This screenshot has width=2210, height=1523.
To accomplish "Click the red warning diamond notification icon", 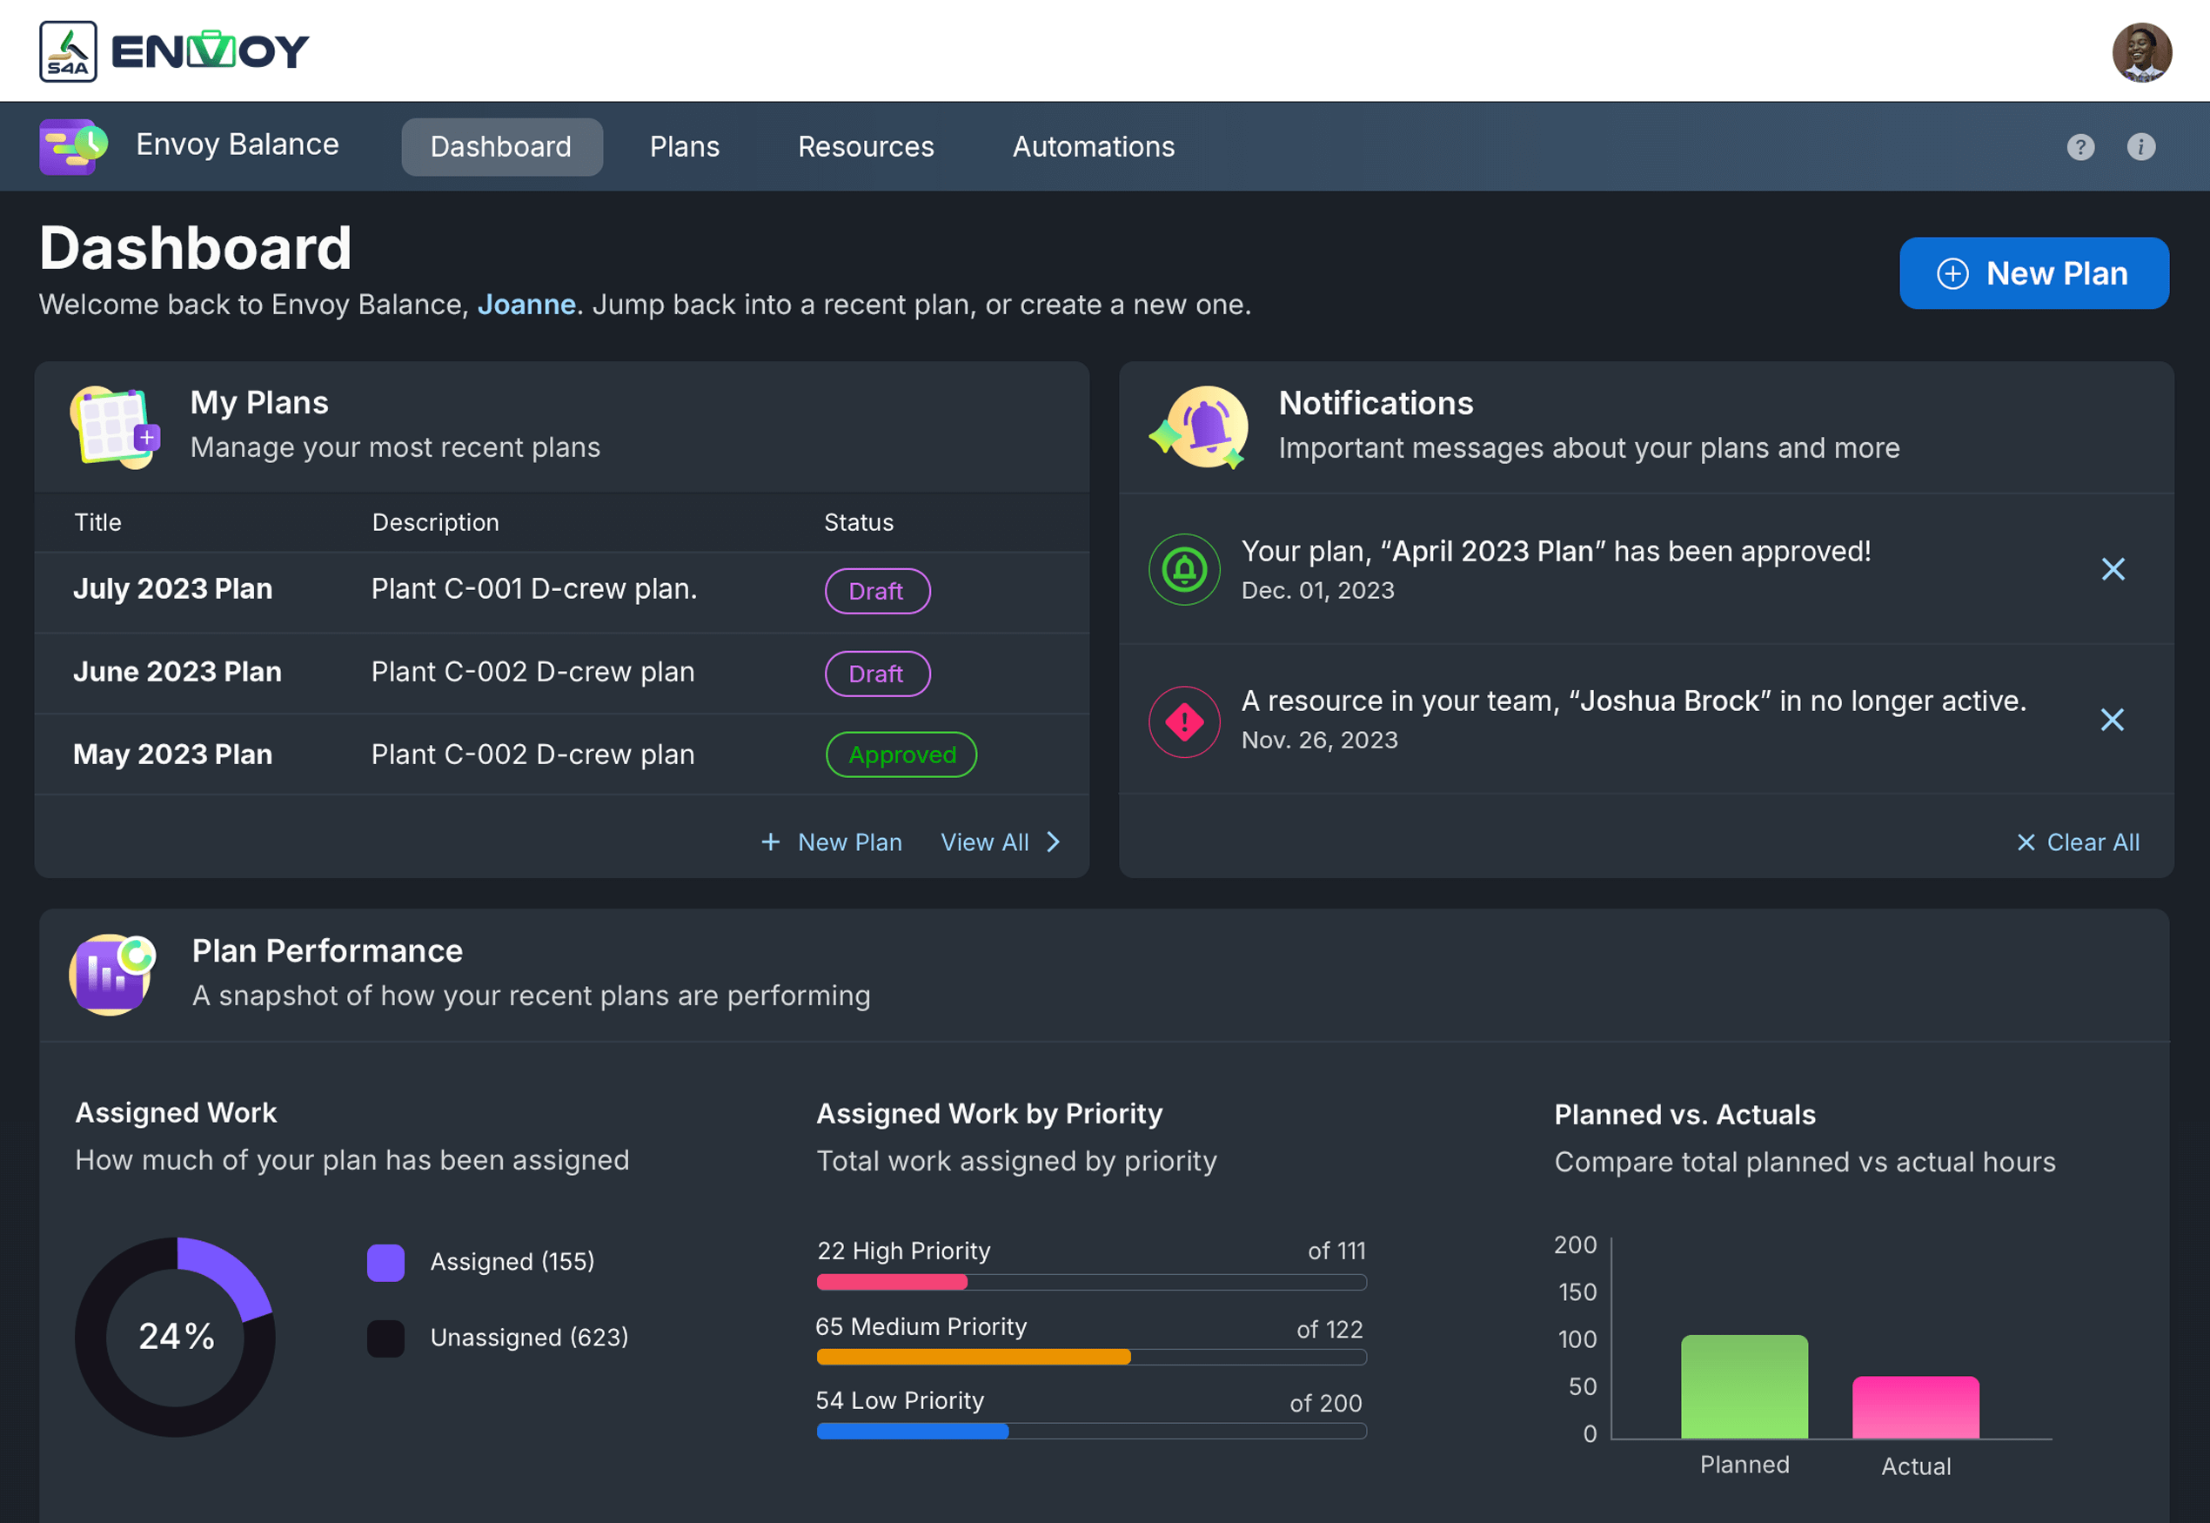I will pyautogui.click(x=1183, y=721).
